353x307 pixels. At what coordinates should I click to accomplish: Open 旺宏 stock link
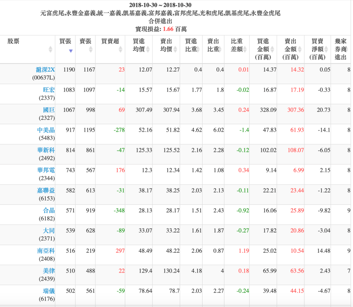coord(49,90)
